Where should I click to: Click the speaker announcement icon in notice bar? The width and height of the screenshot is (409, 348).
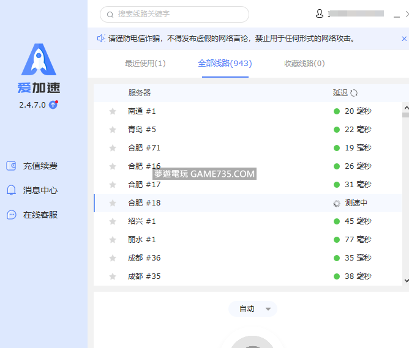pyautogui.click(x=101, y=39)
